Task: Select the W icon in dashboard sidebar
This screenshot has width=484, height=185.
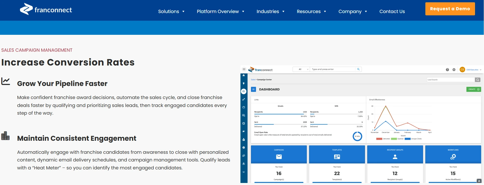Action: tap(244, 172)
